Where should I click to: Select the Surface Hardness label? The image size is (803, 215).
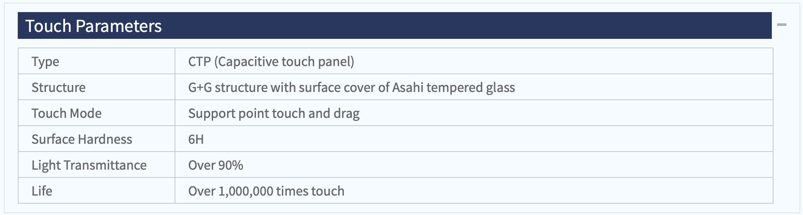click(82, 139)
